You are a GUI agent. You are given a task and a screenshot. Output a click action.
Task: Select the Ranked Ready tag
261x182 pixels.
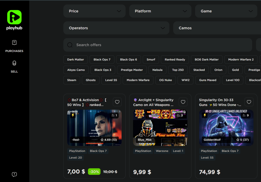[175, 60]
